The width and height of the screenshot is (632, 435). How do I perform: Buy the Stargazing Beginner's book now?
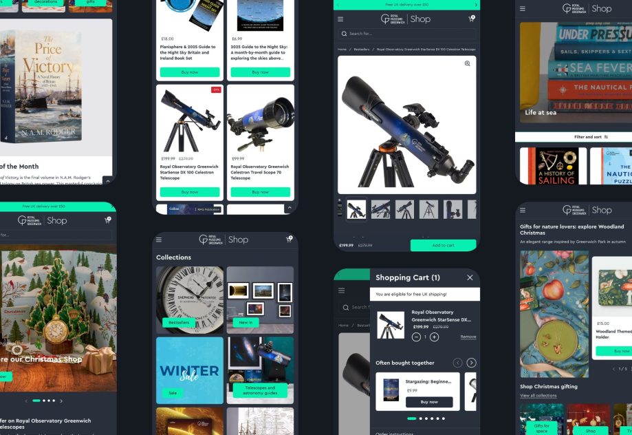coord(429,402)
